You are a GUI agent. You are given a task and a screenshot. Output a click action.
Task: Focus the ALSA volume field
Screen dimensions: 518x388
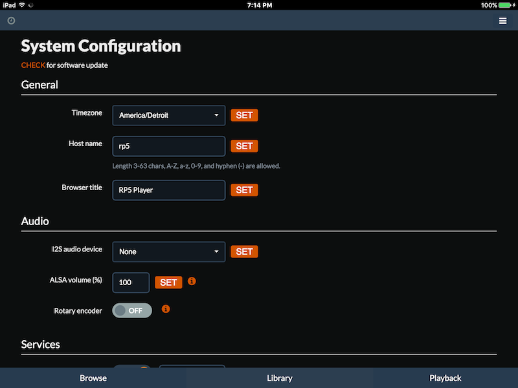coord(131,283)
